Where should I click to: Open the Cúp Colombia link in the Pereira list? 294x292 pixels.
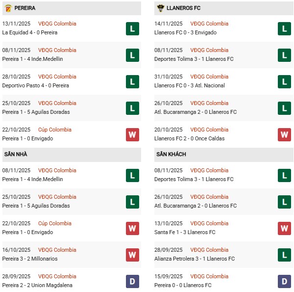54,130
